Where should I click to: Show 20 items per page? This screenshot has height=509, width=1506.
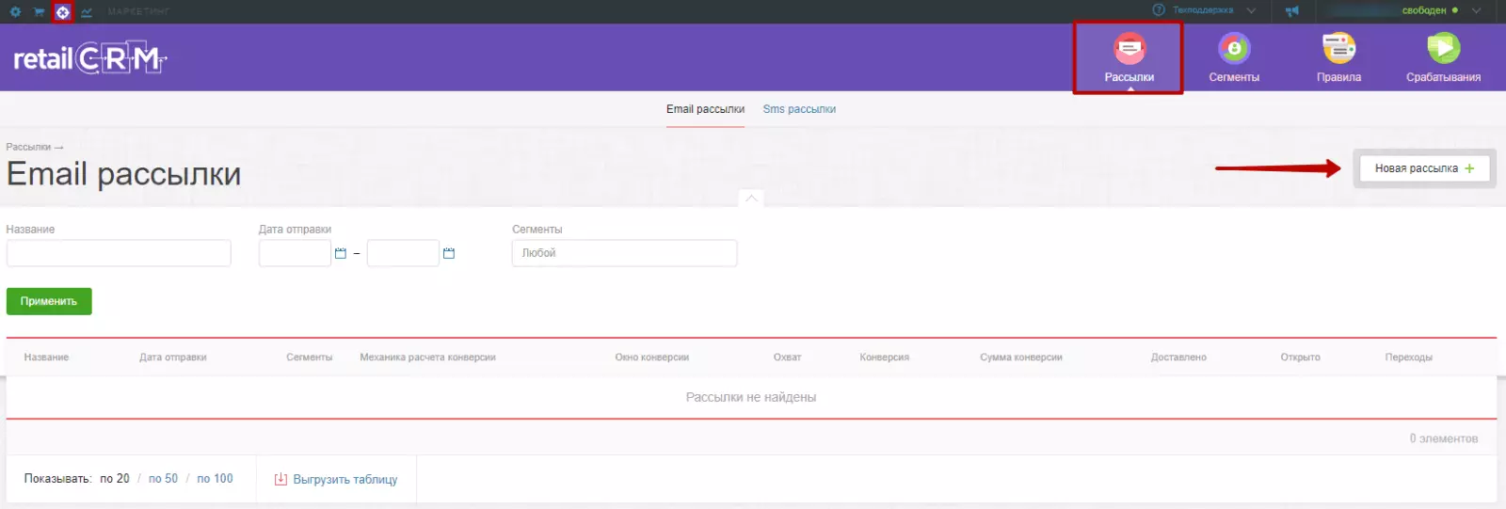tap(115, 479)
